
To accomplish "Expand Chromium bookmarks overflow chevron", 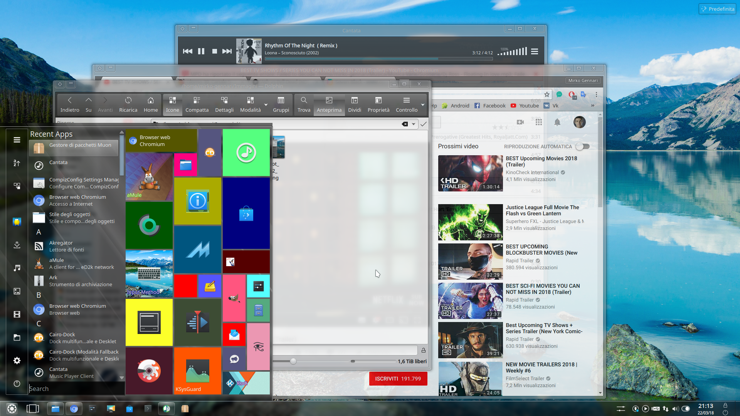I will point(592,106).
